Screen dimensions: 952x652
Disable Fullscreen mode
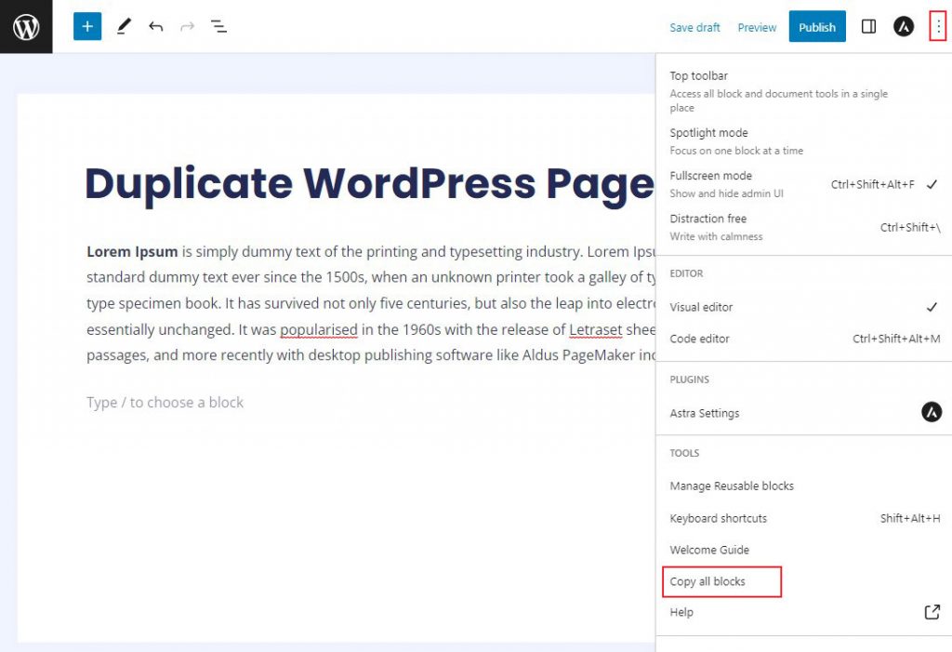point(711,176)
